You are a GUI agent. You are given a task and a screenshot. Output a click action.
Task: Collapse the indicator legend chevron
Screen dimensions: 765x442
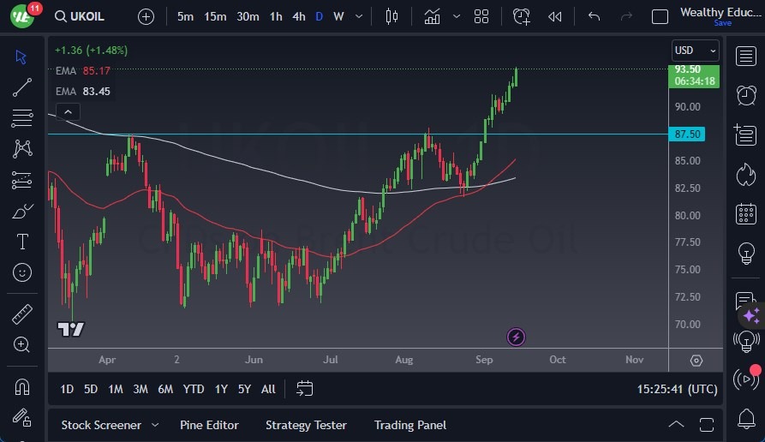68,111
